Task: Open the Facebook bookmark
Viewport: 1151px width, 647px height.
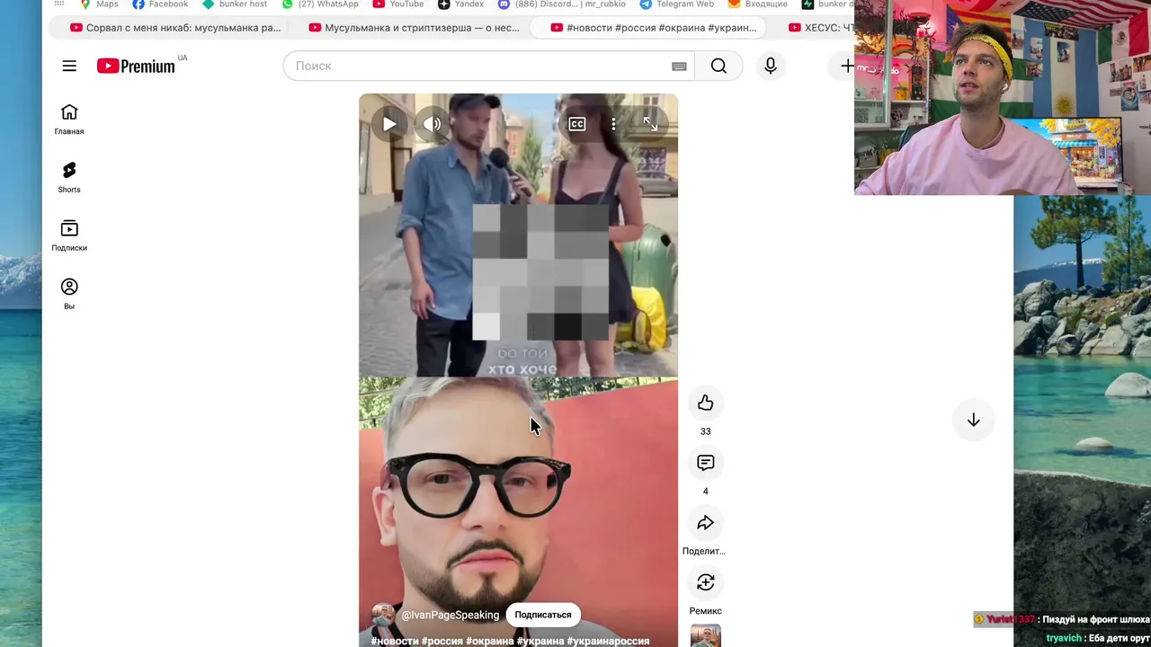Action: pyautogui.click(x=160, y=4)
